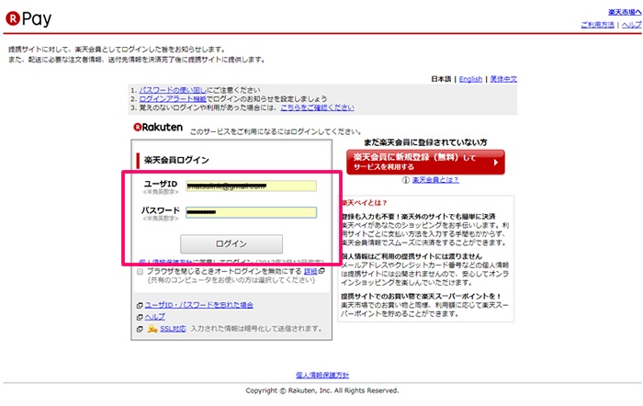Open the SSL対応 link
Image resolution: width=643 pixels, height=406 pixels.
coord(173,329)
